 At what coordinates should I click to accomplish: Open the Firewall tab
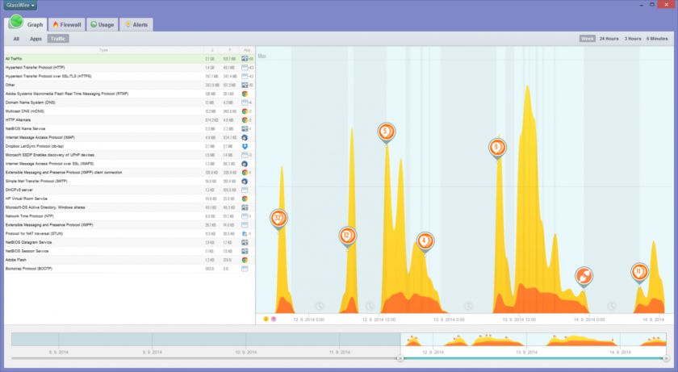coord(67,25)
